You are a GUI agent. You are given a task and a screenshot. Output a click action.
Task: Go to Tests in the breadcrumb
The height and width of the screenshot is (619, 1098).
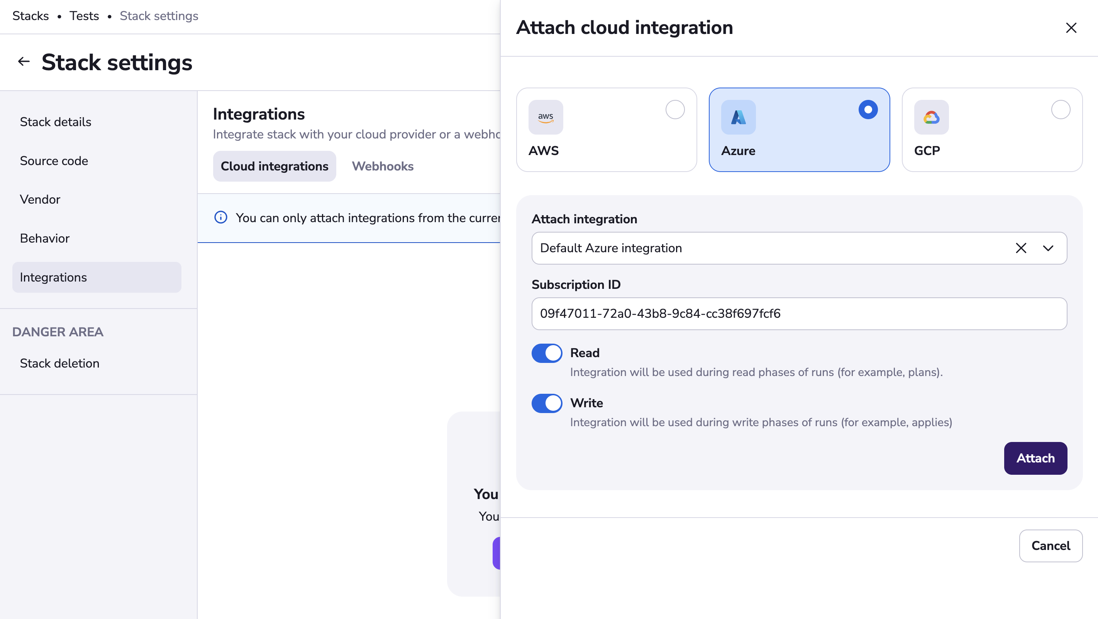coord(85,16)
